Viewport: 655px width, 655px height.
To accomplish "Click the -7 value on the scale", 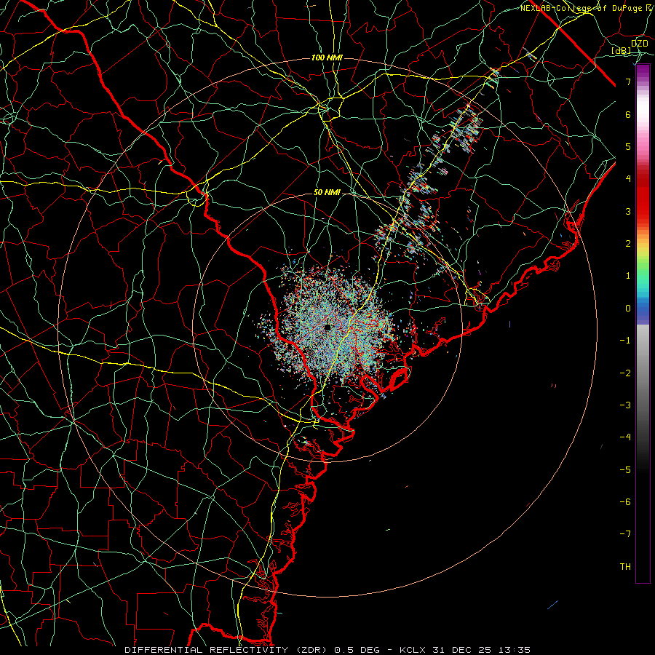I will coord(625,534).
